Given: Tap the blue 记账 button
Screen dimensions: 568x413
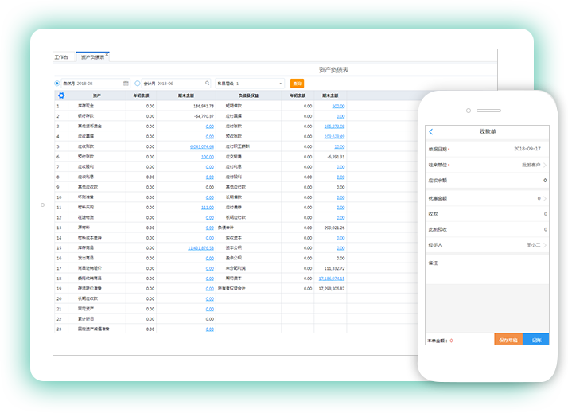Looking at the screenshot, I should click(536, 340).
